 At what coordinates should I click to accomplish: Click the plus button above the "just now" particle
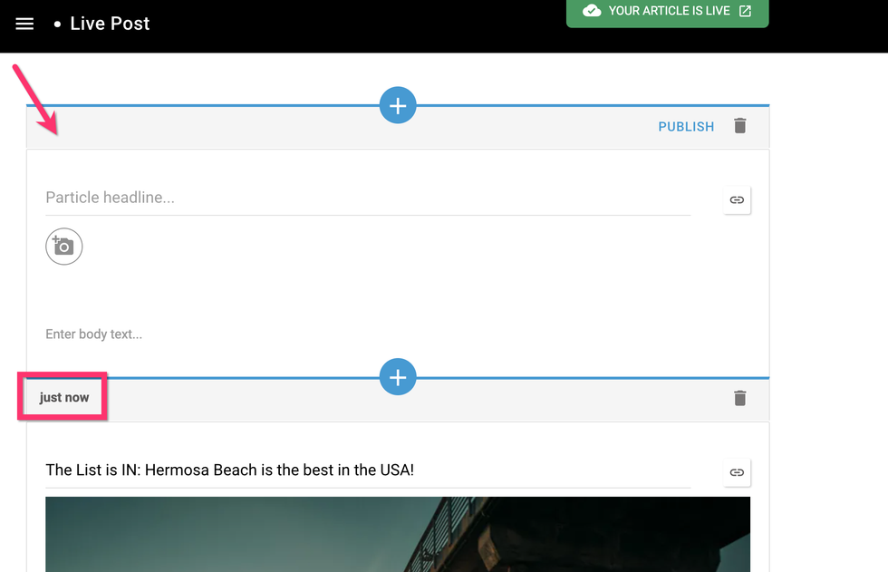click(x=397, y=377)
